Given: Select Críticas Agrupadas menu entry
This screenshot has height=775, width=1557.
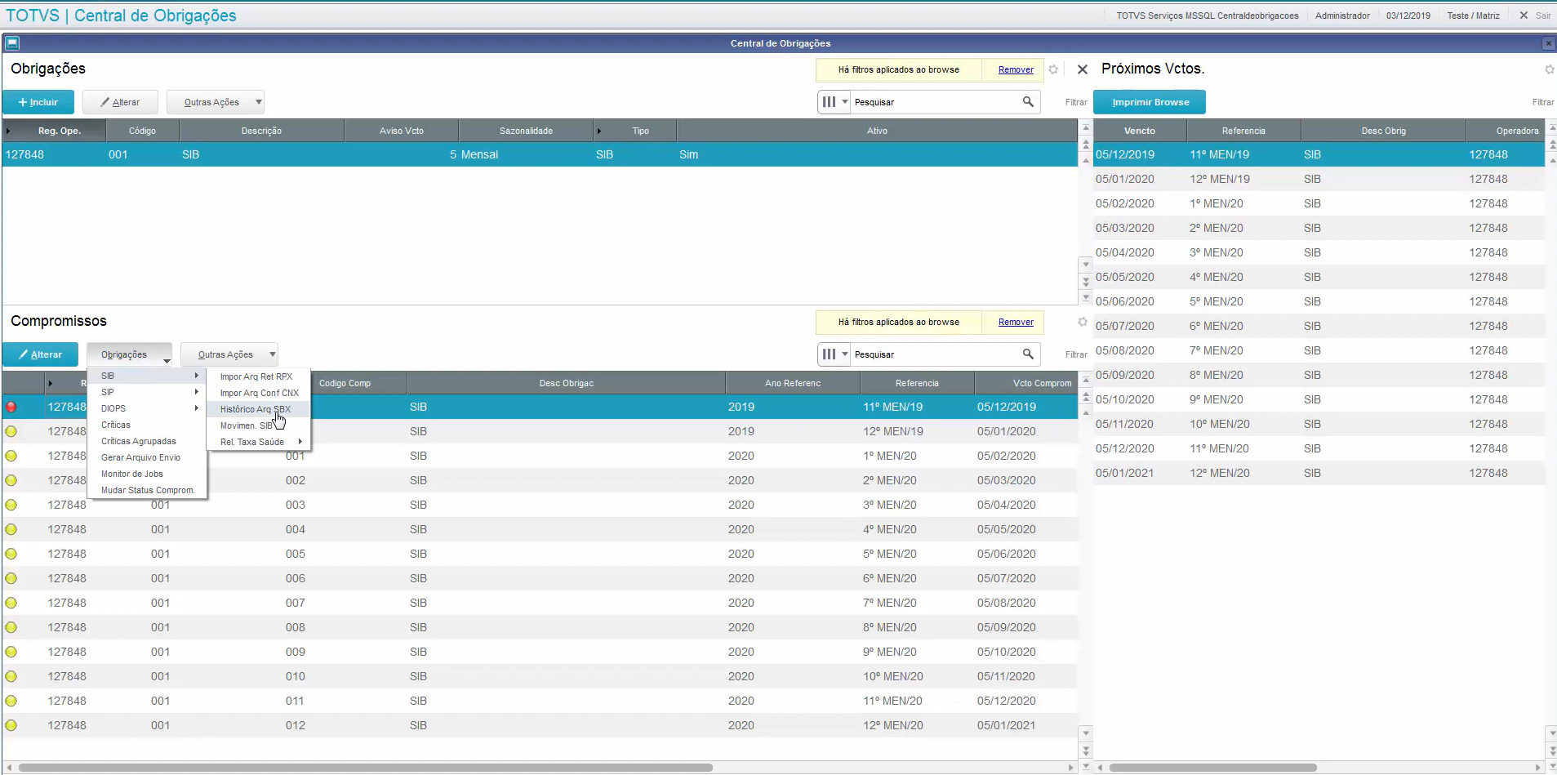Looking at the screenshot, I should pos(147,441).
